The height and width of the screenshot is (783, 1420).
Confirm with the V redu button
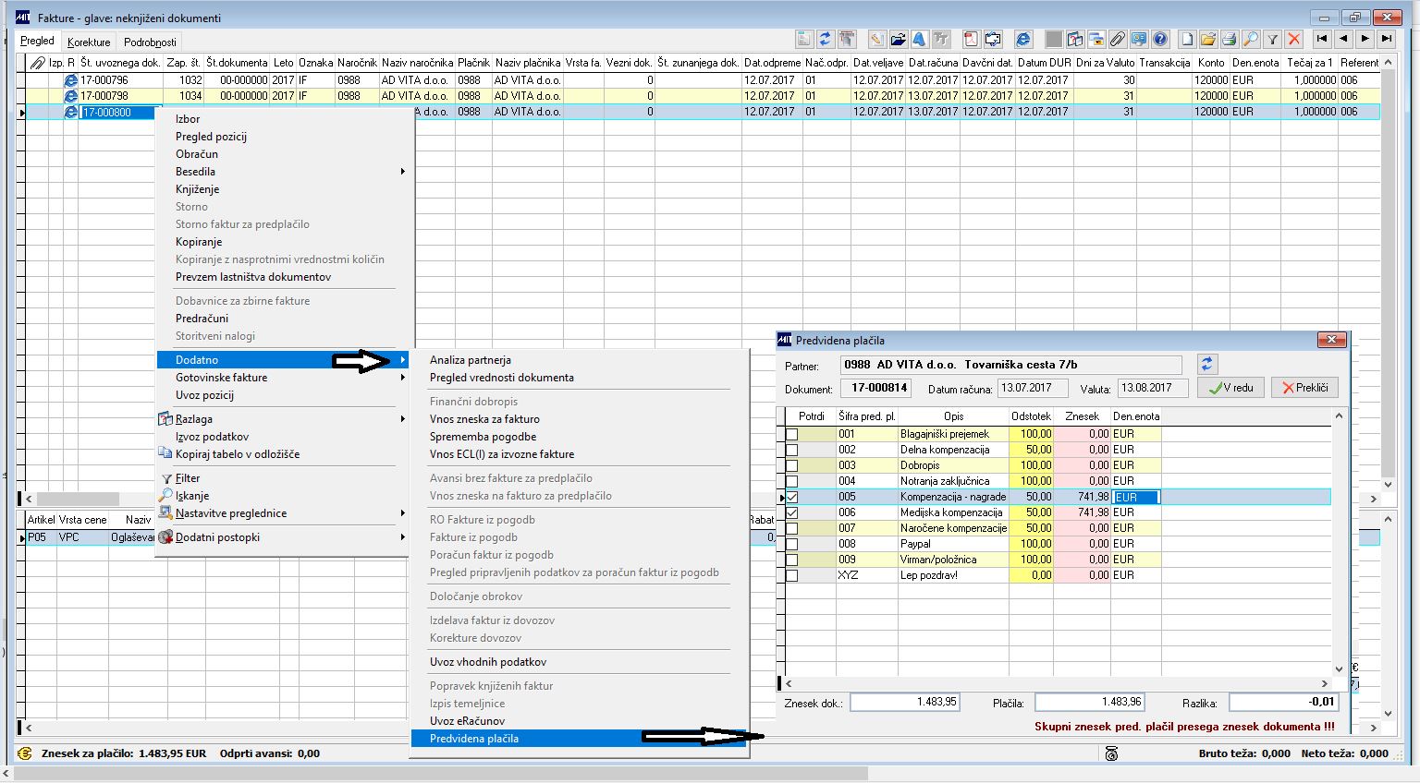1230,388
